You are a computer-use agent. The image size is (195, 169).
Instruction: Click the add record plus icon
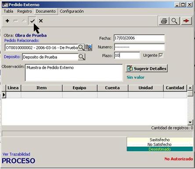tap(7, 21)
